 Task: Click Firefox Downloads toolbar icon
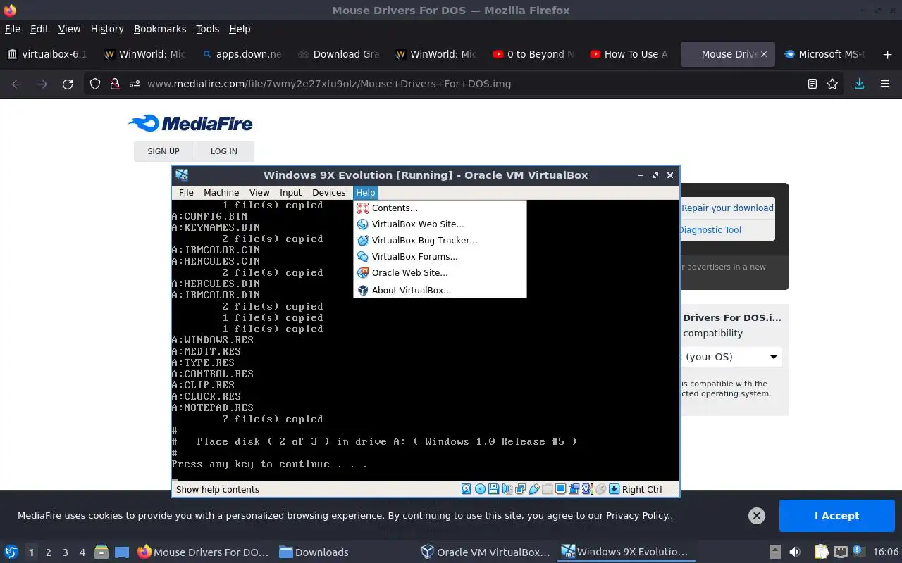click(859, 84)
